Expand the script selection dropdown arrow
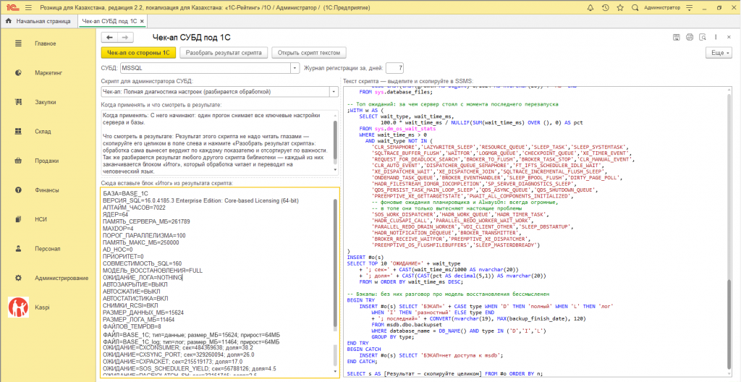Screen dimensions: 741x382 (335, 92)
